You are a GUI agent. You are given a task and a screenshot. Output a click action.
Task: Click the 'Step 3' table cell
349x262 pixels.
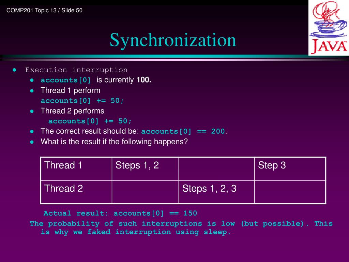(290, 169)
